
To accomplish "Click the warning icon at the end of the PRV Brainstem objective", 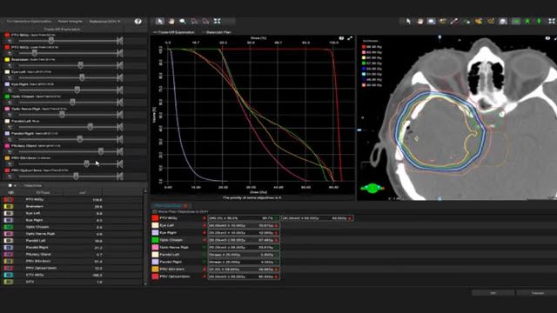I will tap(277, 270).
